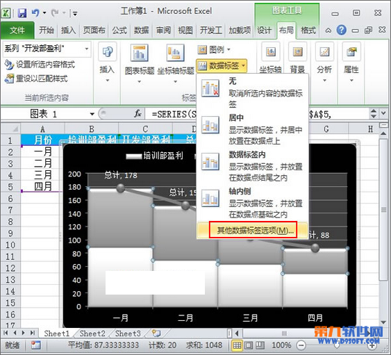391x355 pixels.
Task: Click the blue Help question mark icon
Action: pos(342,30)
